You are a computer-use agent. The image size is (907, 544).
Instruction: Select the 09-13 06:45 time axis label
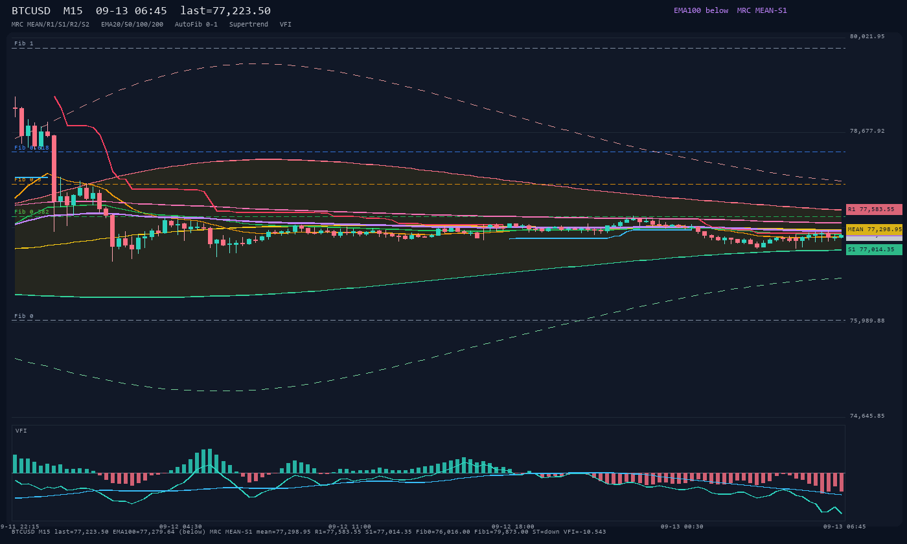point(845,527)
